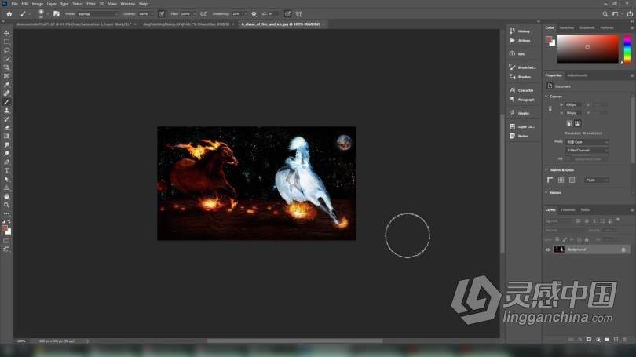
Task: Open the Window menu
Action: [x=128, y=4]
